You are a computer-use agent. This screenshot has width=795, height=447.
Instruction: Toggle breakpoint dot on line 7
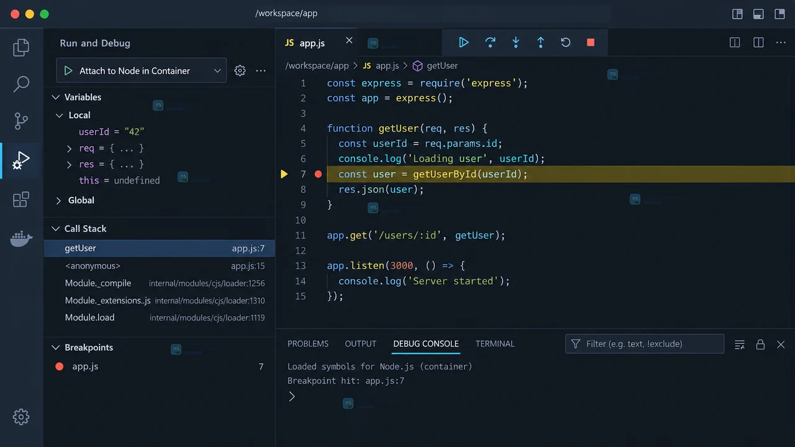pos(318,174)
